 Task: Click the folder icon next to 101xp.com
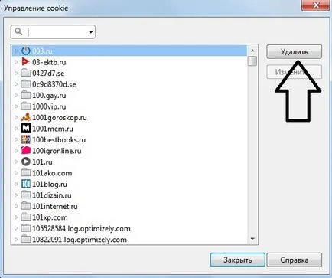click(25, 217)
